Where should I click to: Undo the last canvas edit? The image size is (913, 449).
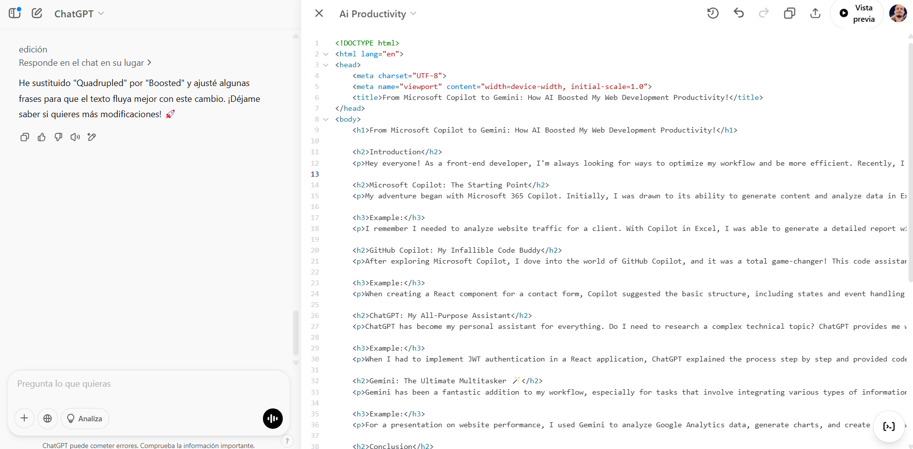click(x=739, y=13)
